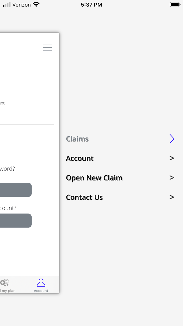Select Account in the side menu
This screenshot has width=183, height=326.
point(80,158)
